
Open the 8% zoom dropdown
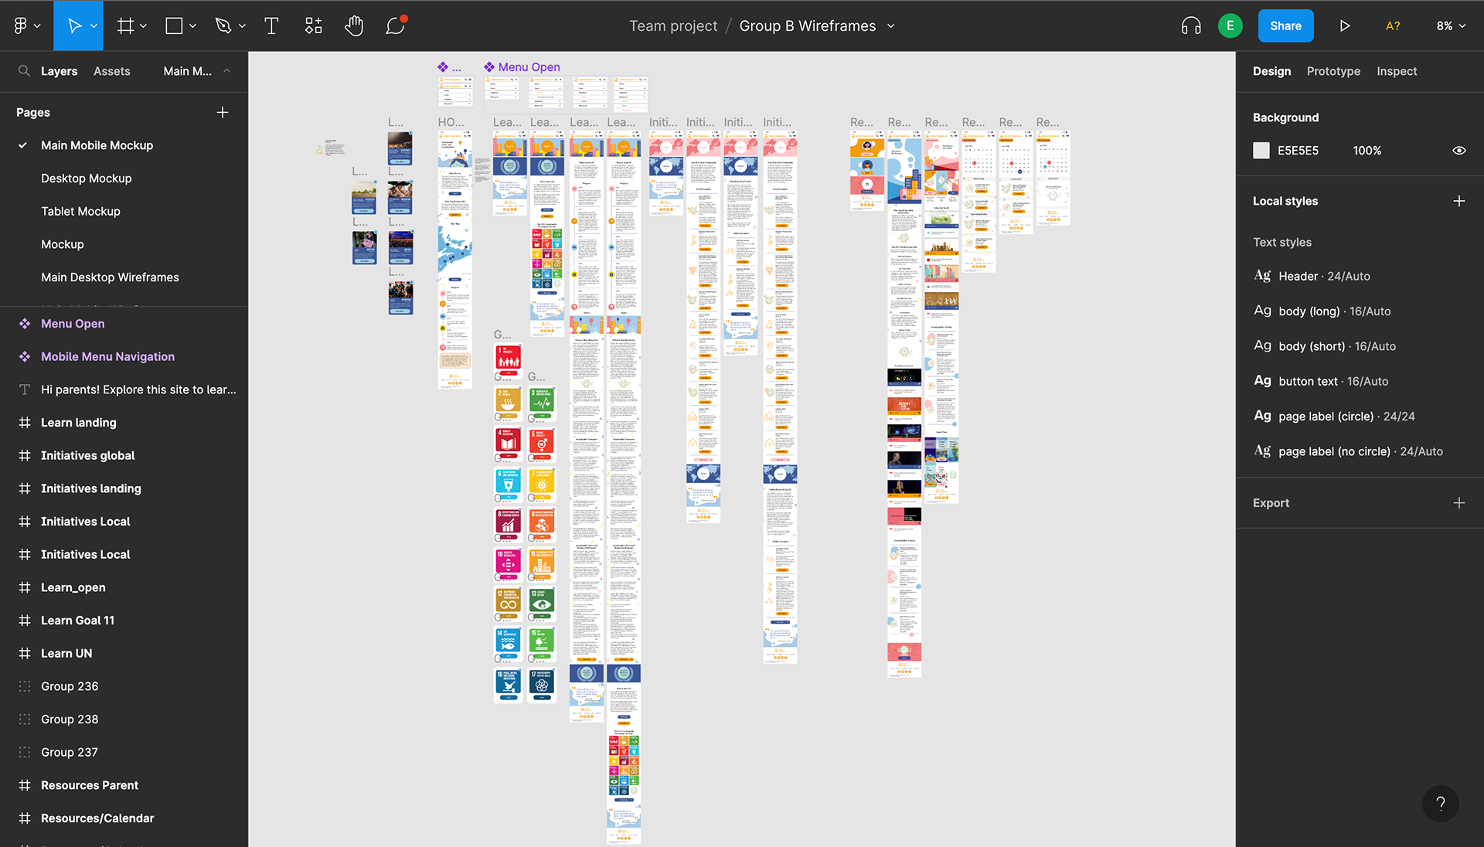pyautogui.click(x=1451, y=26)
